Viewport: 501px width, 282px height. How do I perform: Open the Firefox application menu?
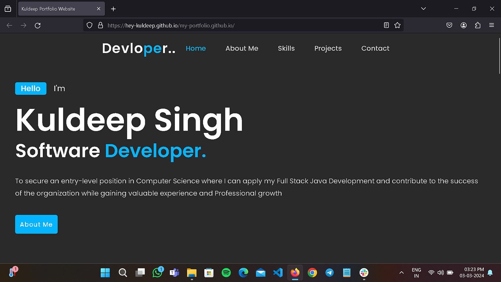tap(491, 25)
